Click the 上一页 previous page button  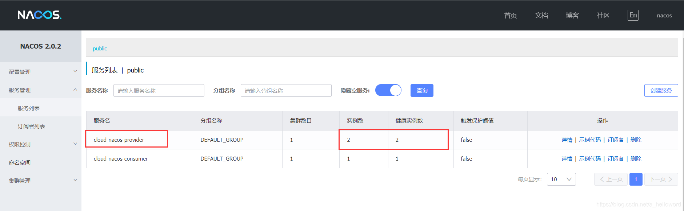611,179
